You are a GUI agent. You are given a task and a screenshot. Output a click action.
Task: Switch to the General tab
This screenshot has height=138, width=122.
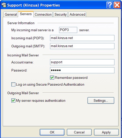click(x=11, y=14)
